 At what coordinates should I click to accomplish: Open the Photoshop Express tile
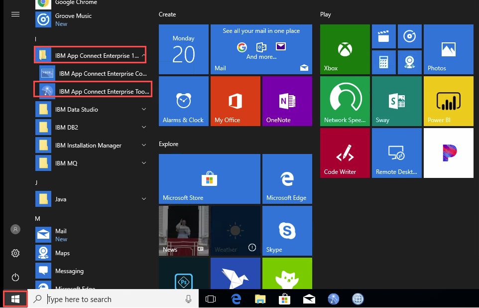tap(184, 273)
